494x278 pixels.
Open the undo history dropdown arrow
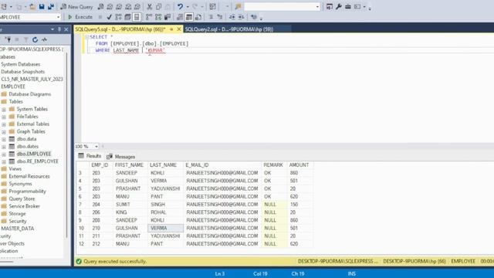click(187, 7)
